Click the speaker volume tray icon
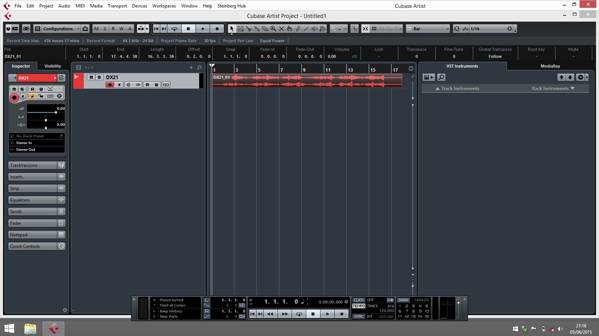 click(560, 329)
